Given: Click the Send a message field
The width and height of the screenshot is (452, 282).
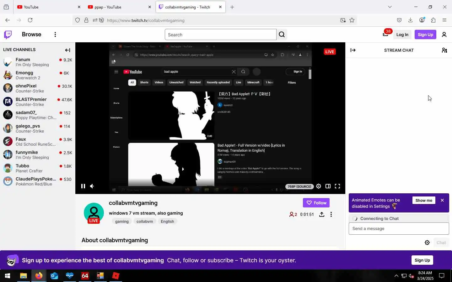Looking at the screenshot, I should coord(399,229).
